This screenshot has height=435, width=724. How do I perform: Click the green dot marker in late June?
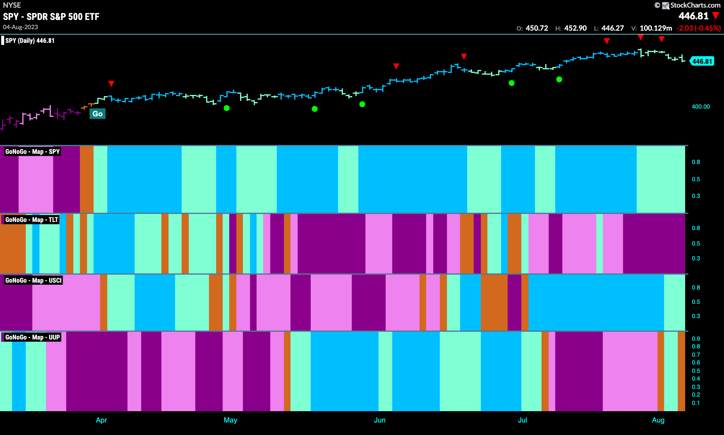pos(512,83)
